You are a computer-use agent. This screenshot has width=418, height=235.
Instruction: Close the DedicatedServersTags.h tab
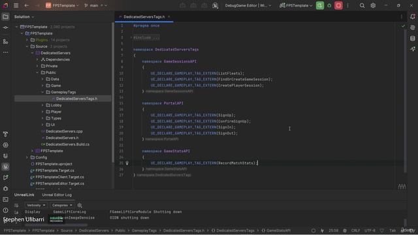[x=169, y=17]
